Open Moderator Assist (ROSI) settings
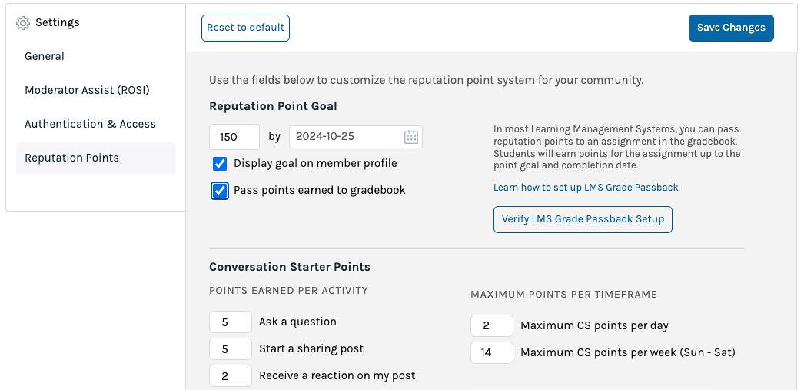Viewport: 804px width, 390px height. (x=87, y=90)
